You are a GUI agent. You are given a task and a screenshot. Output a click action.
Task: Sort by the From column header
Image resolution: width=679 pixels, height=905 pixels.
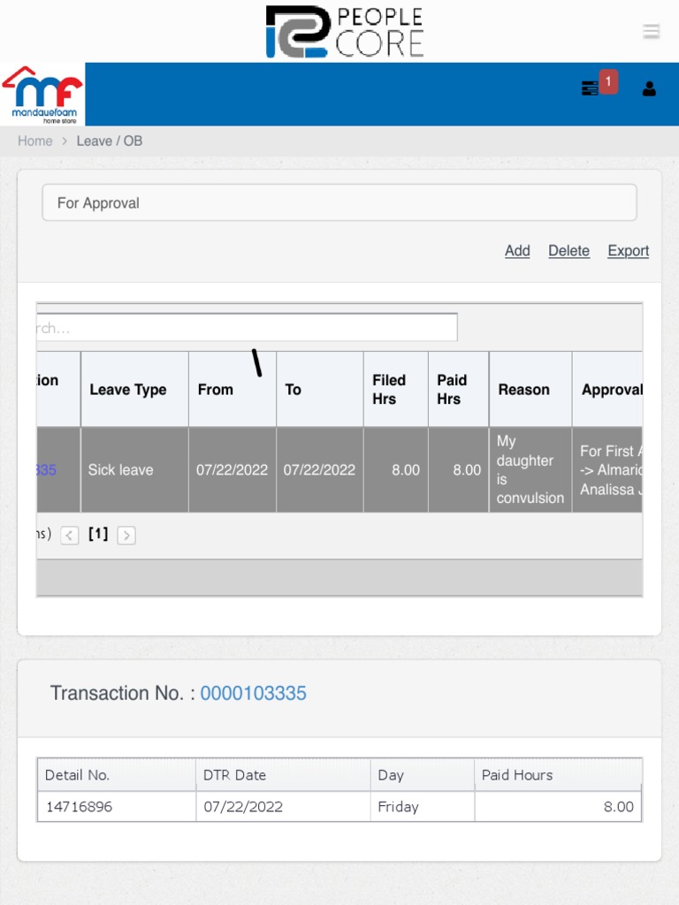pyautogui.click(x=233, y=390)
